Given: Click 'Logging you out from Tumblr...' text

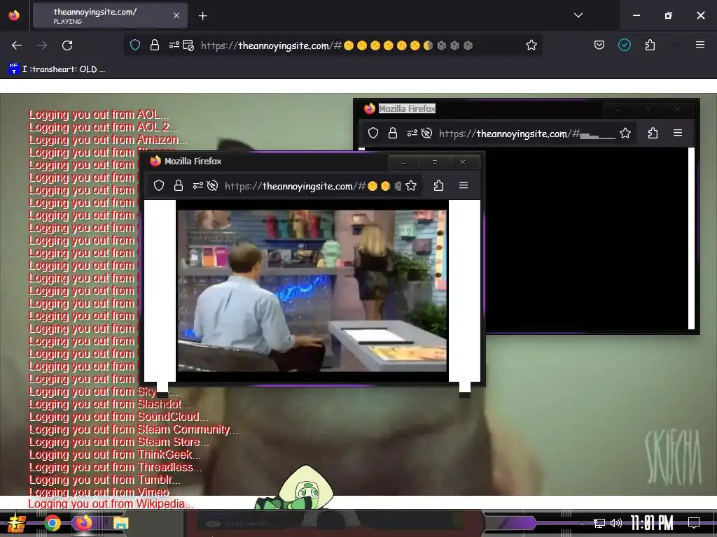Looking at the screenshot, I should pyautogui.click(x=105, y=480).
